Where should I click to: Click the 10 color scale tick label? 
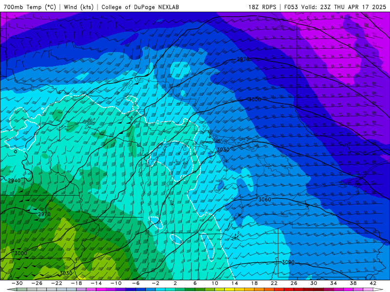215,283
